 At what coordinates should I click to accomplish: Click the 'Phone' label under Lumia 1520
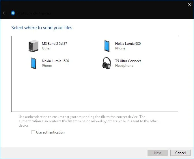(47, 66)
